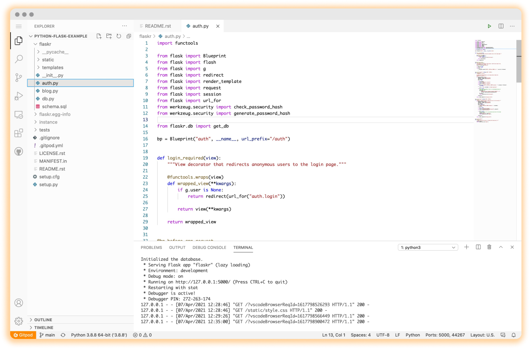The width and height of the screenshot is (530, 349).
Task: Click the flaskr breadcrumb segment
Action: tap(145, 36)
